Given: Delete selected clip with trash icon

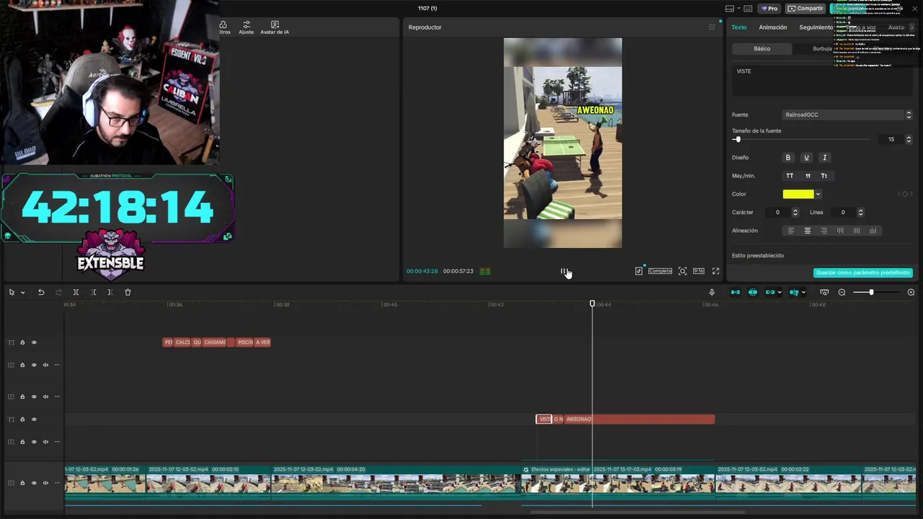Looking at the screenshot, I should point(128,292).
